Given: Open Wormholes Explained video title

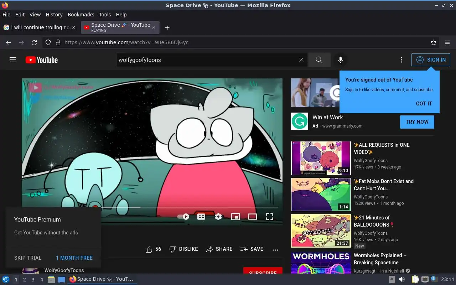Looking at the screenshot, I should click(x=380, y=259).
